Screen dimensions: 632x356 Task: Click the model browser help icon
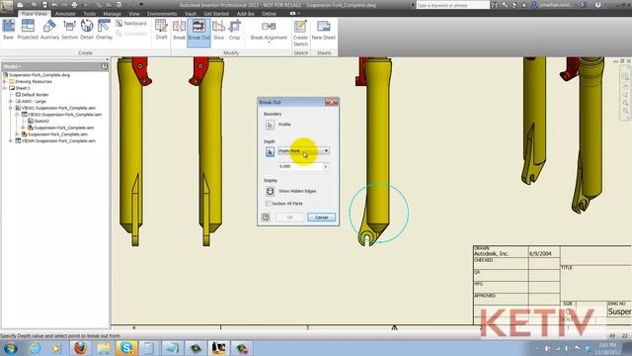tap(105, 66)
